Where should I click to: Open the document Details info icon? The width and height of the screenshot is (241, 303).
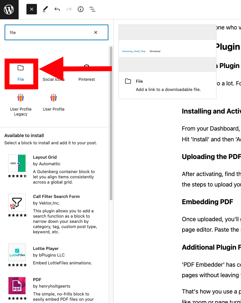81,9
